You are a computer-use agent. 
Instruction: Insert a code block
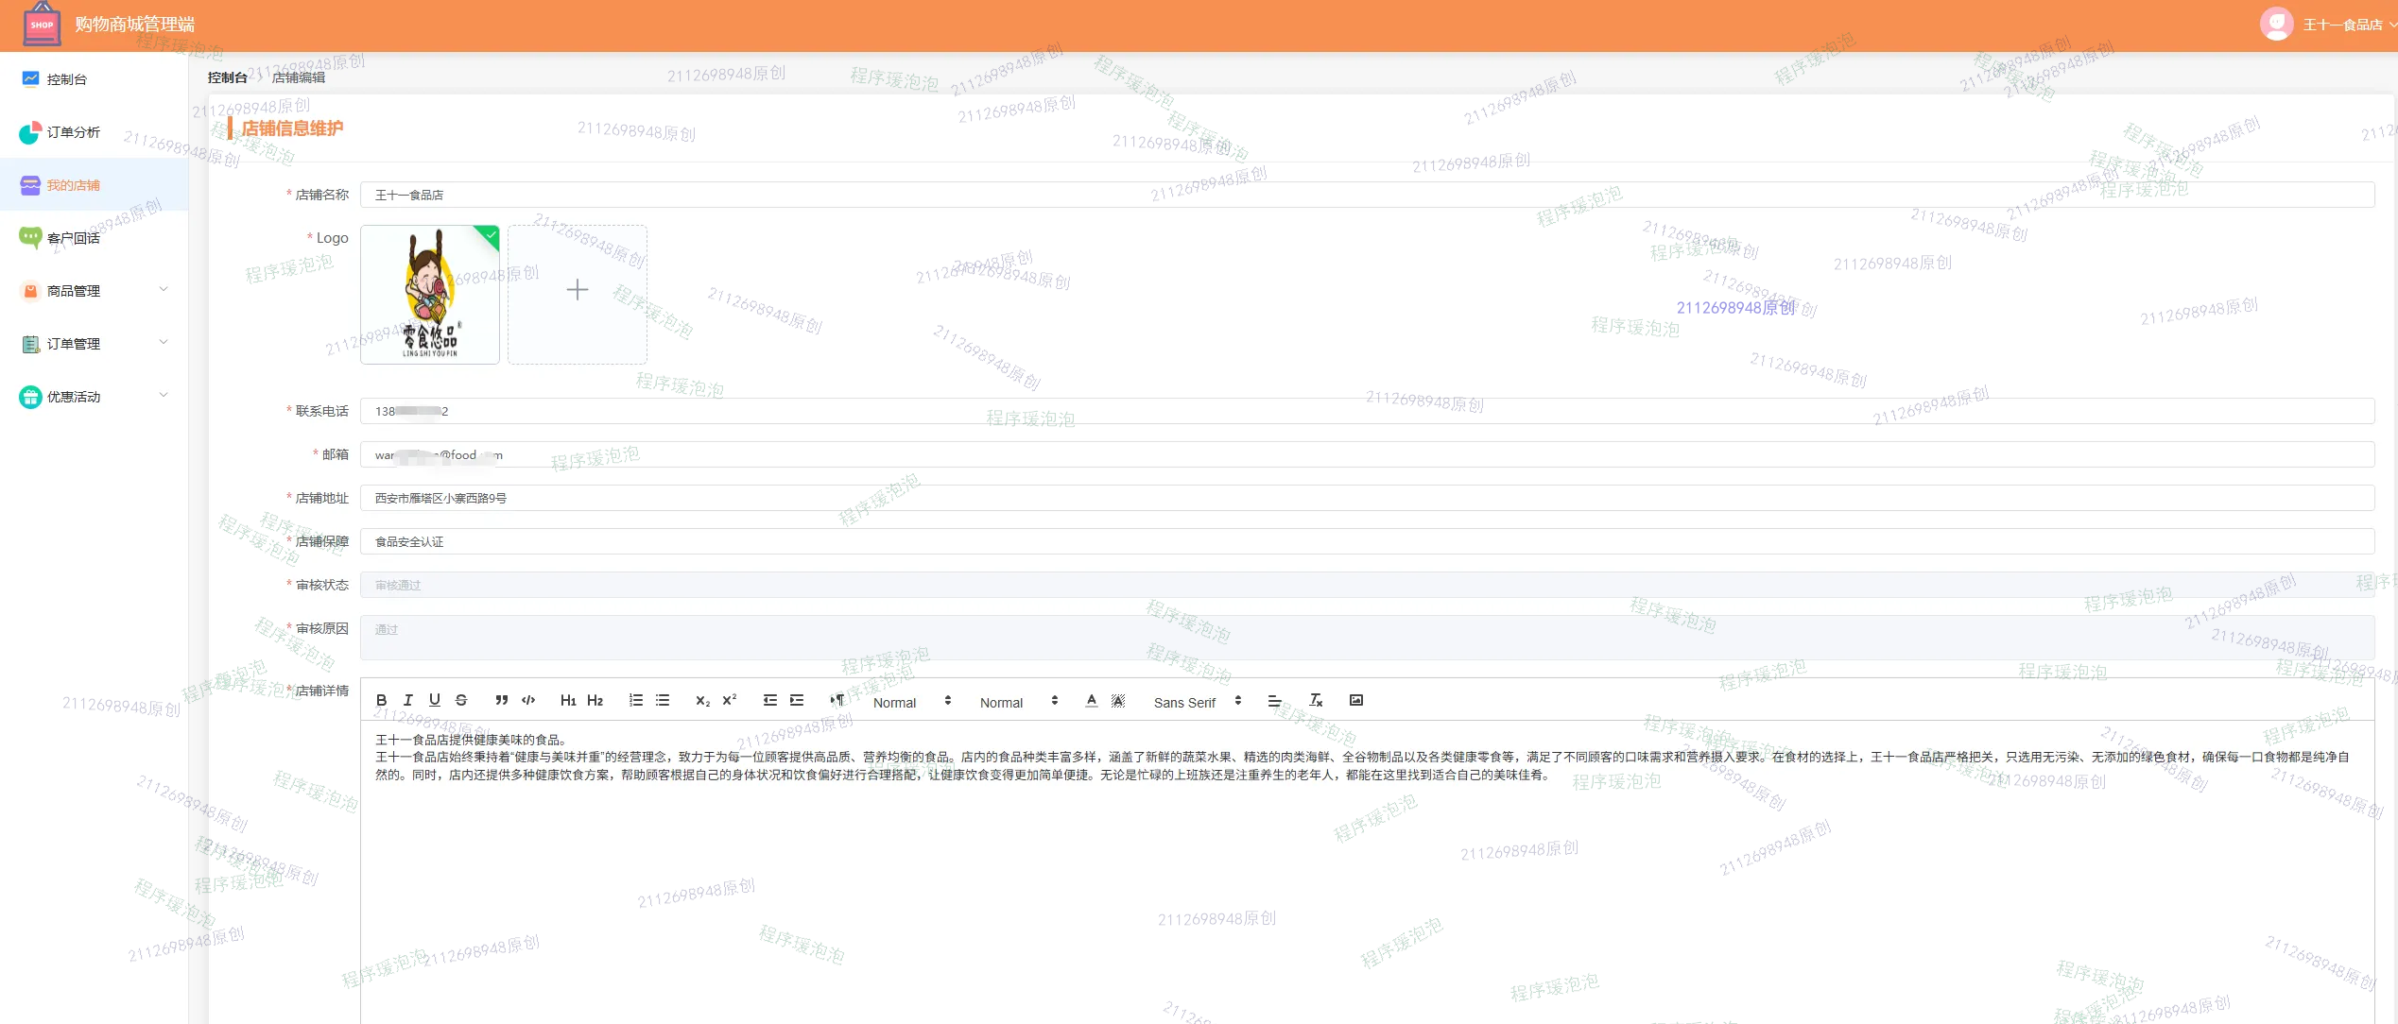(528, 700)
